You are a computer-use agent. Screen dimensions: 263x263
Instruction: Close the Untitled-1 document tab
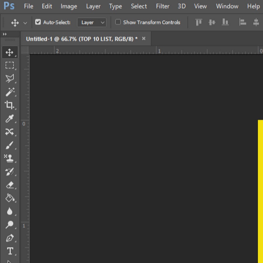(143, 39)
